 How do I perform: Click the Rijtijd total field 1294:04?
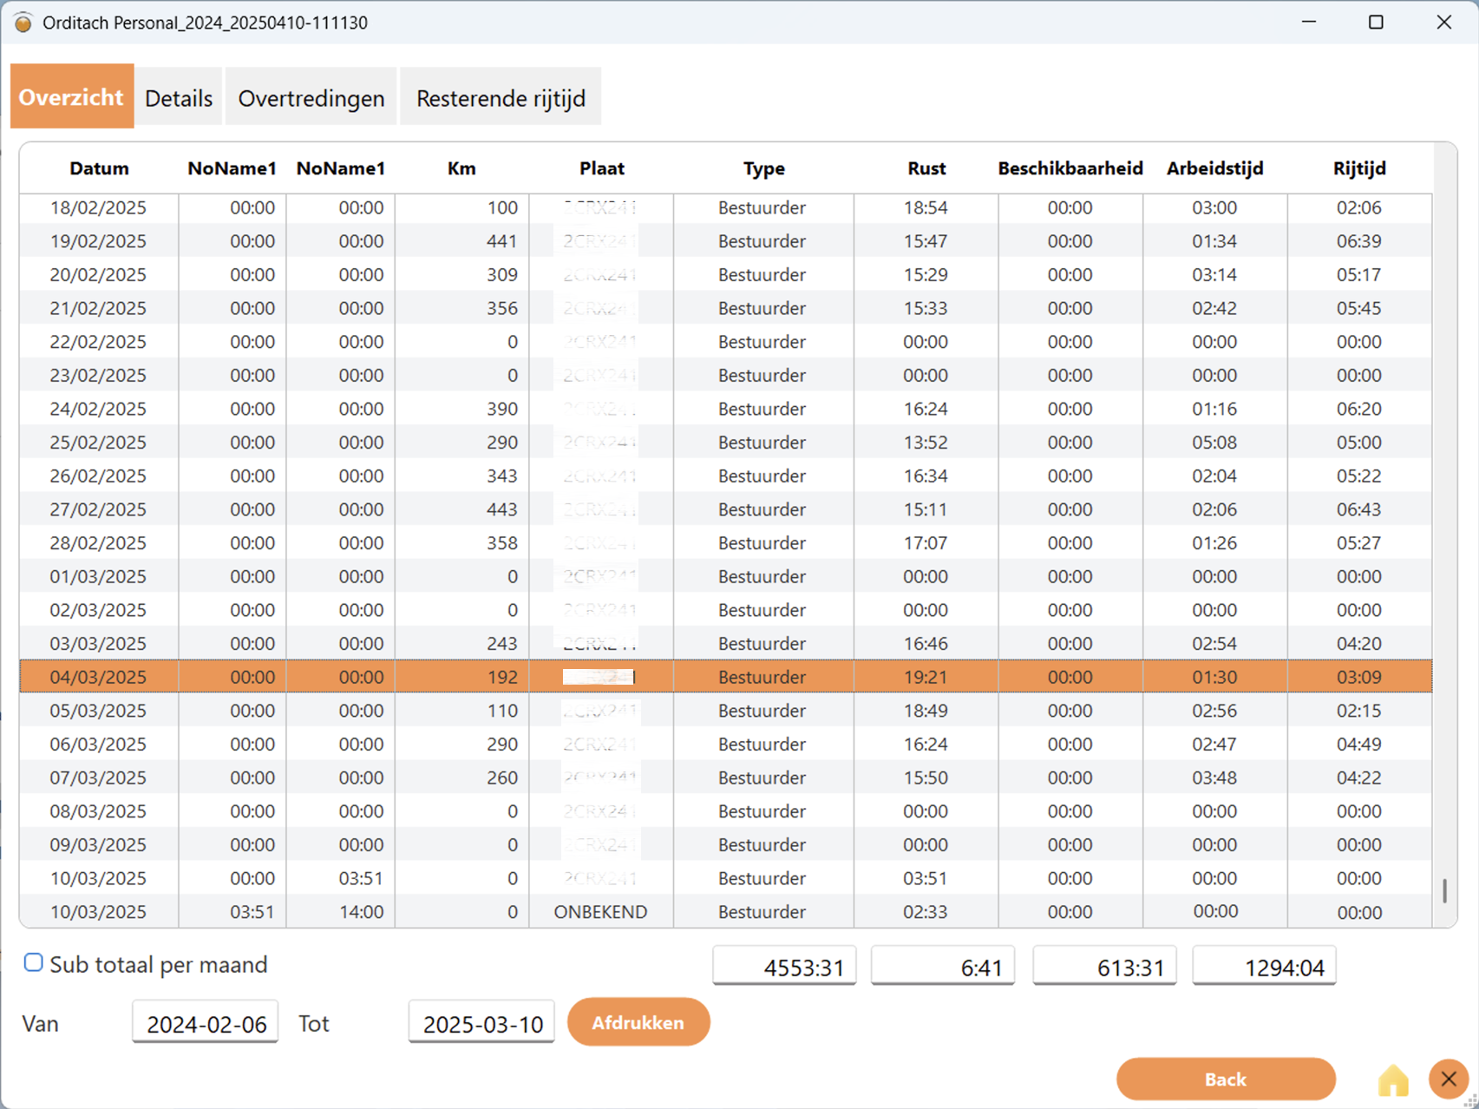click(x=1264, y=966)
